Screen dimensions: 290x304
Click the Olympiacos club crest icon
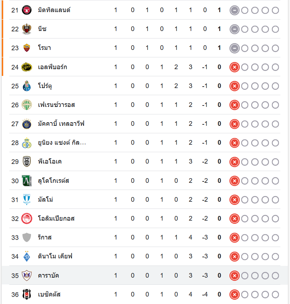(27, 218)
